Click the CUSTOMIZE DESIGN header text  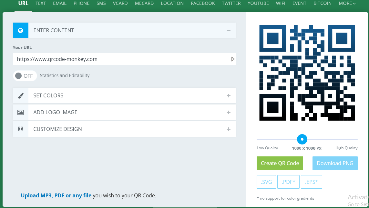(x=58, y=129)
